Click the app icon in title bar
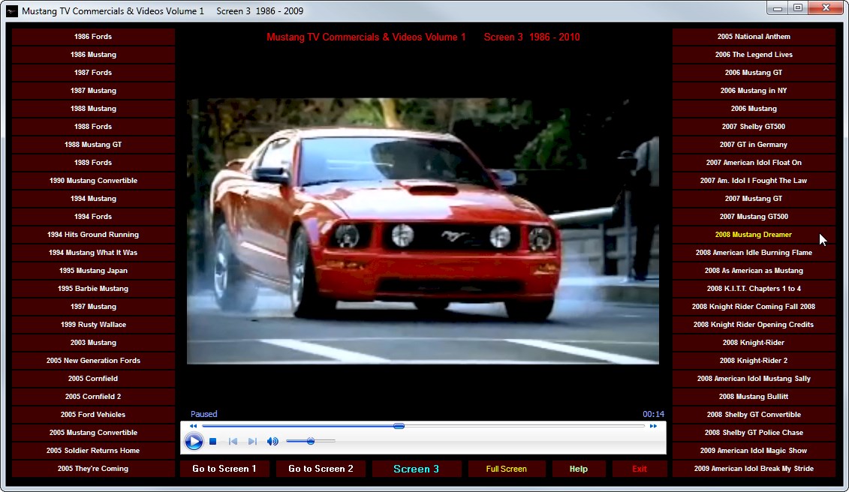Screen dimensions: 849x492 (x=12, y=10)
